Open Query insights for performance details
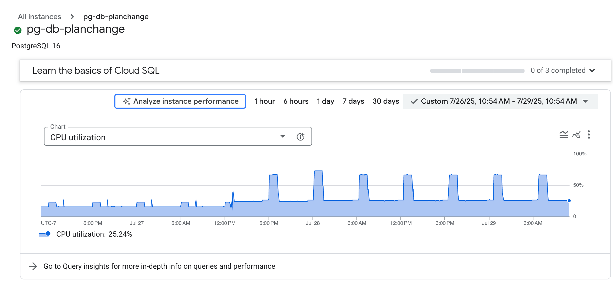The image size is (613, 281). click(x=159, y=266)
